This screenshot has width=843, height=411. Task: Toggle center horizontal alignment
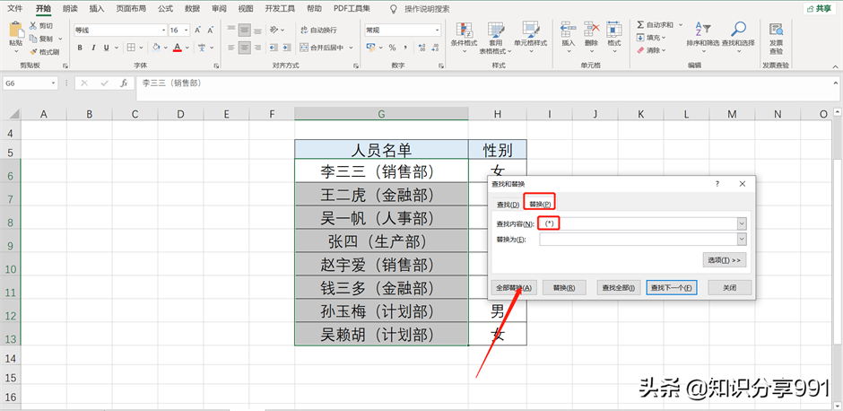(244, 48)
